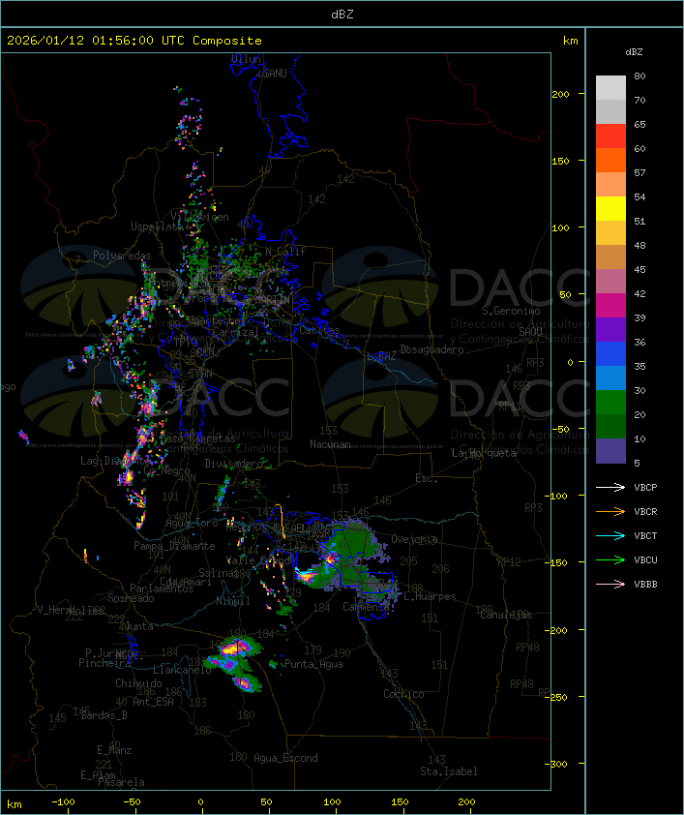Click the Nacunan place label

coord(330,444)
